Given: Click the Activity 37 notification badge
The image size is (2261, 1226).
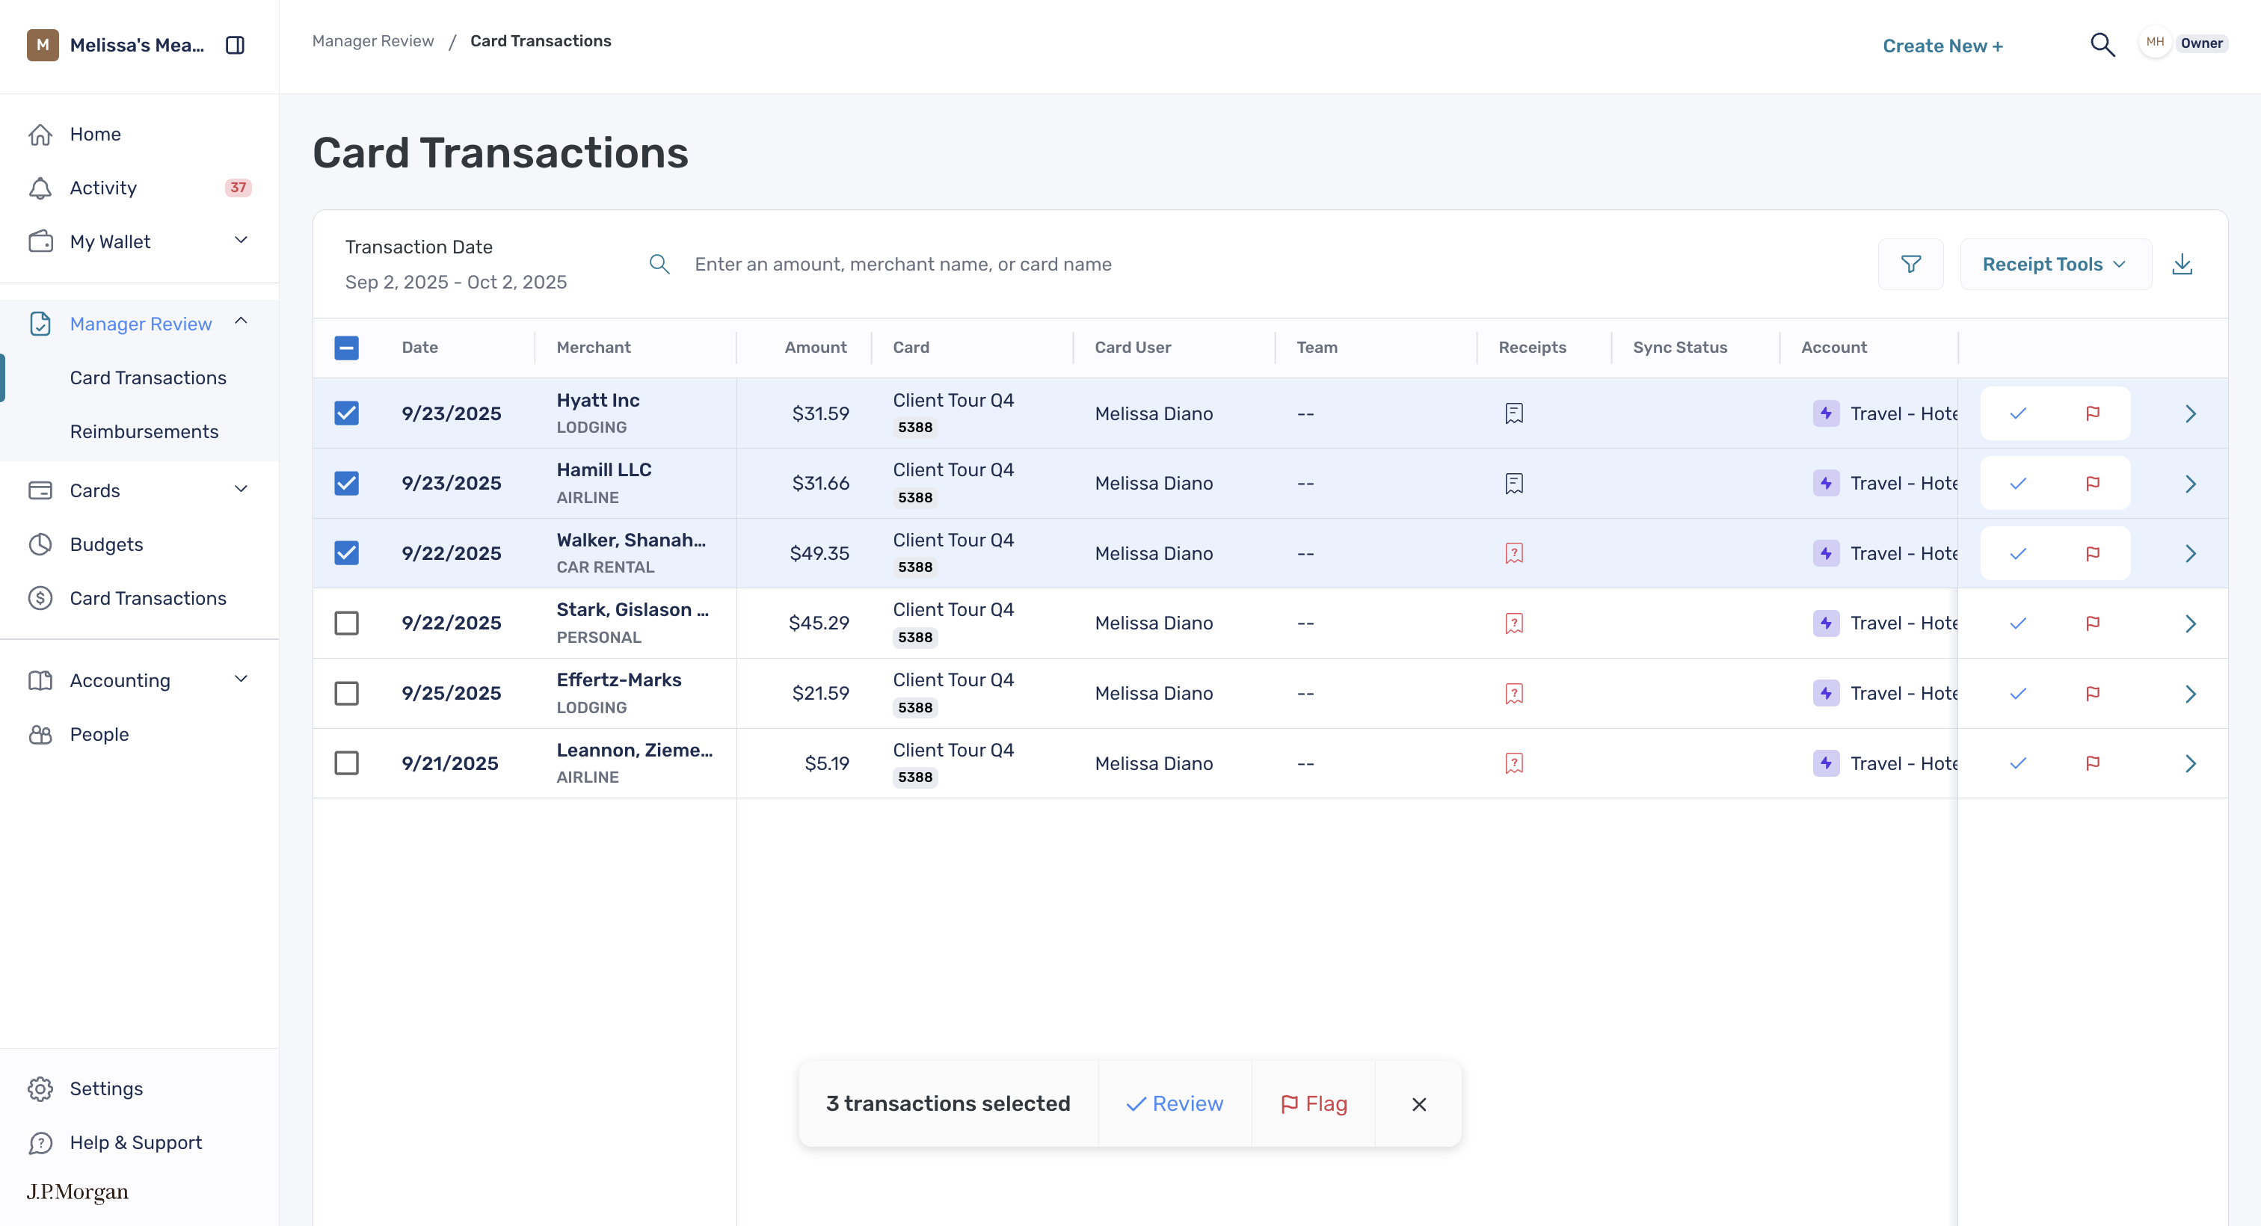Looking at the screenshot, I should 238,188.
